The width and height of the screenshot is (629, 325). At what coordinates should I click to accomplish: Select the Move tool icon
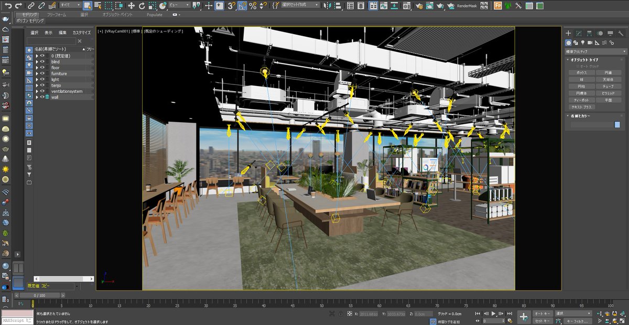pyautogui.click(x=131, y=6)
